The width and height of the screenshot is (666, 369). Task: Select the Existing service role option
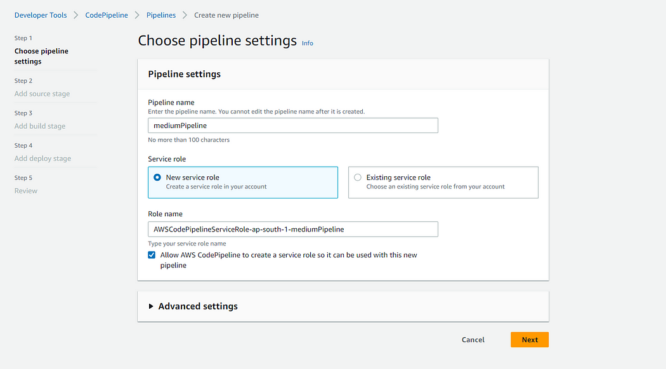click(x=443, y=182)
